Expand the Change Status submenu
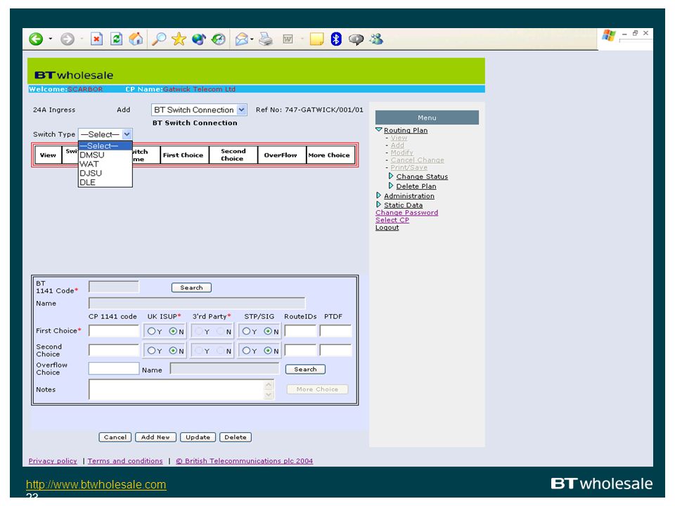675x506 pixels. click(x=391, y=176)
